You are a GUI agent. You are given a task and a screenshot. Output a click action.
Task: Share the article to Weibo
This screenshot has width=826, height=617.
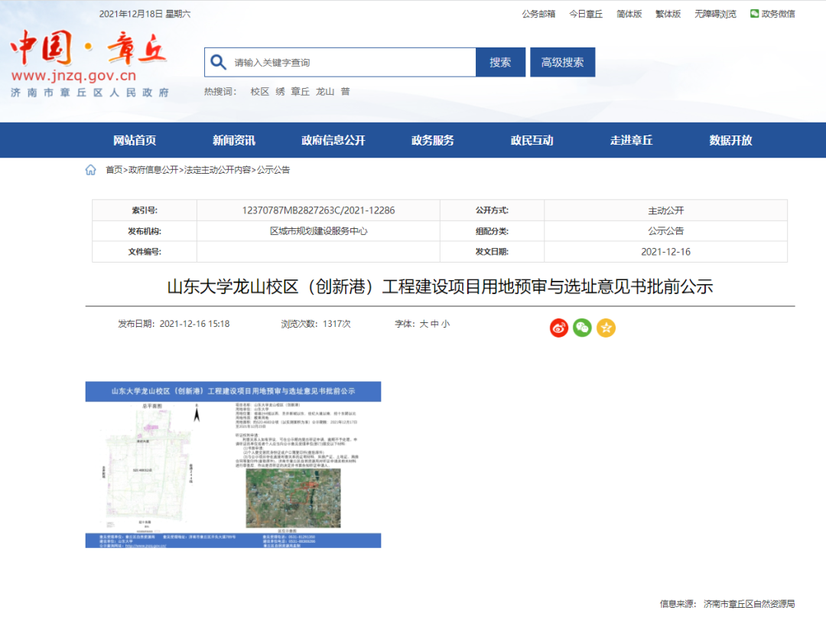559,328
